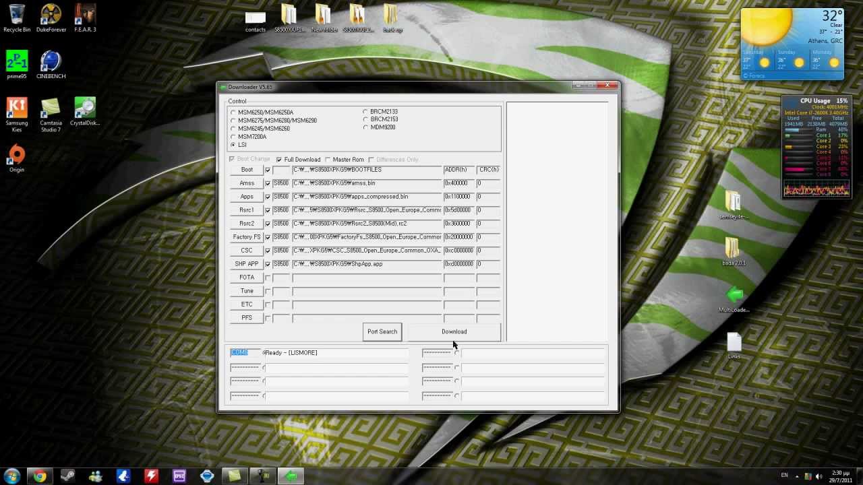
Task: Select the MDM9200 radio option
Action: 365,127
